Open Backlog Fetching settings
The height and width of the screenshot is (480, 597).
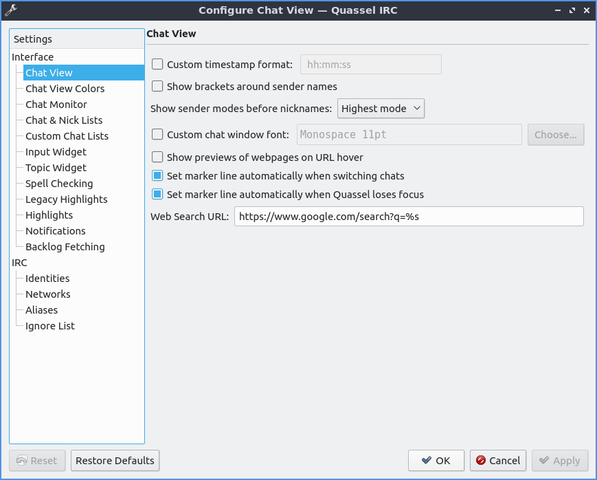coord(65,247)
